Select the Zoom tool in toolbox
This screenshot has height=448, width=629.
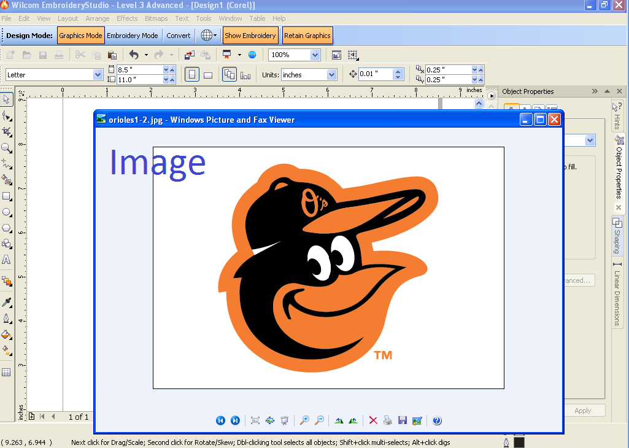pos(6,148)
